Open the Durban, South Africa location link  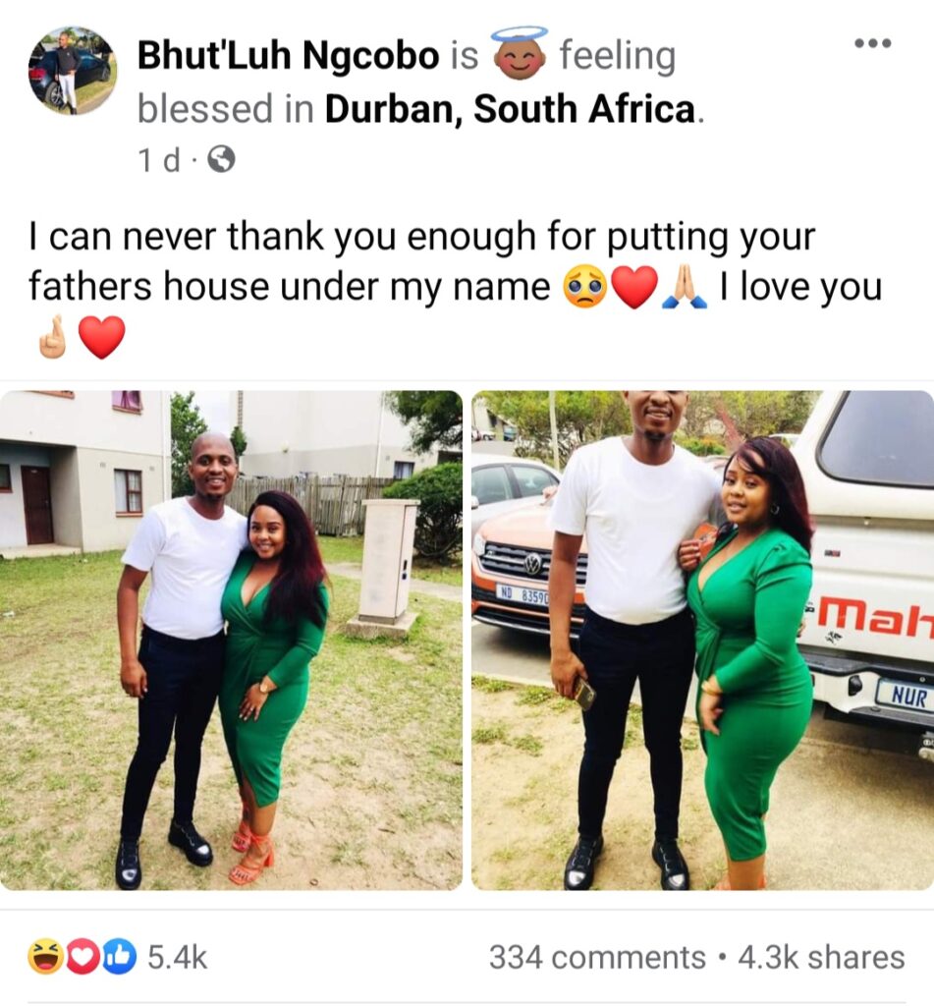(x=512, y=108)
